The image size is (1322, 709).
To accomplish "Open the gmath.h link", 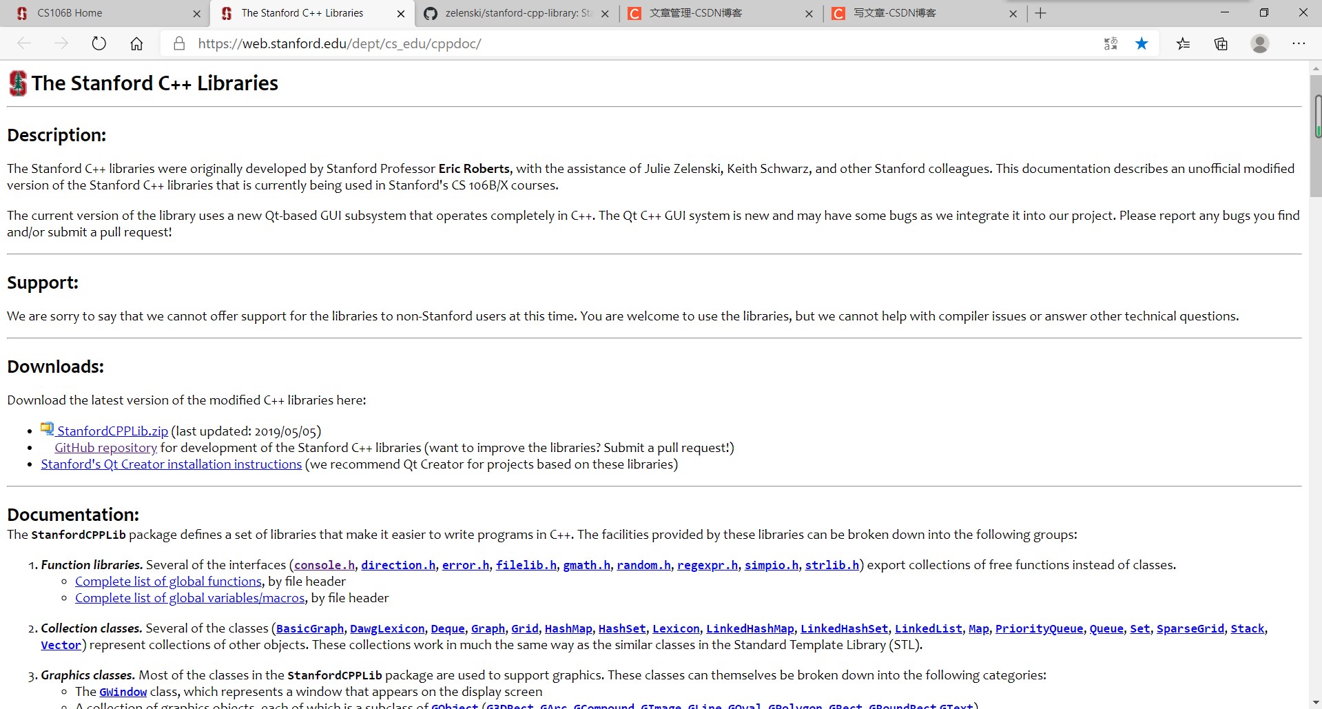I will pyautogui.click(x=587, y=565).
